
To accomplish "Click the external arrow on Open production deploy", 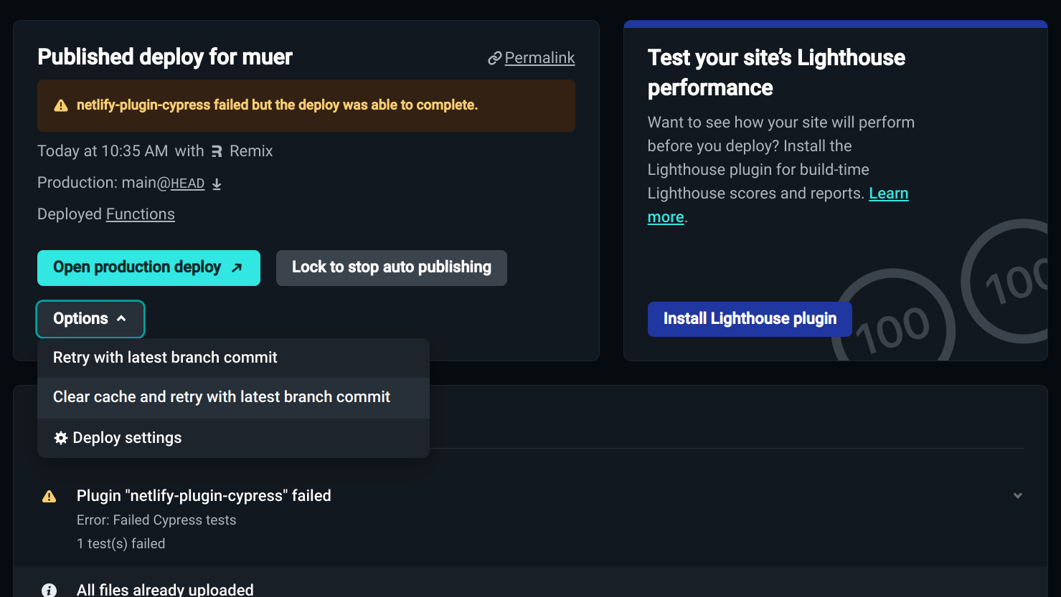I will pos(237,267).
